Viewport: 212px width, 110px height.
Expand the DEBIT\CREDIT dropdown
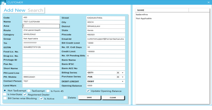tap(122, 81)
